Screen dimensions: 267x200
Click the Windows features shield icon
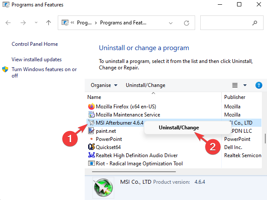pyautogui.click(x=5, y=69)
